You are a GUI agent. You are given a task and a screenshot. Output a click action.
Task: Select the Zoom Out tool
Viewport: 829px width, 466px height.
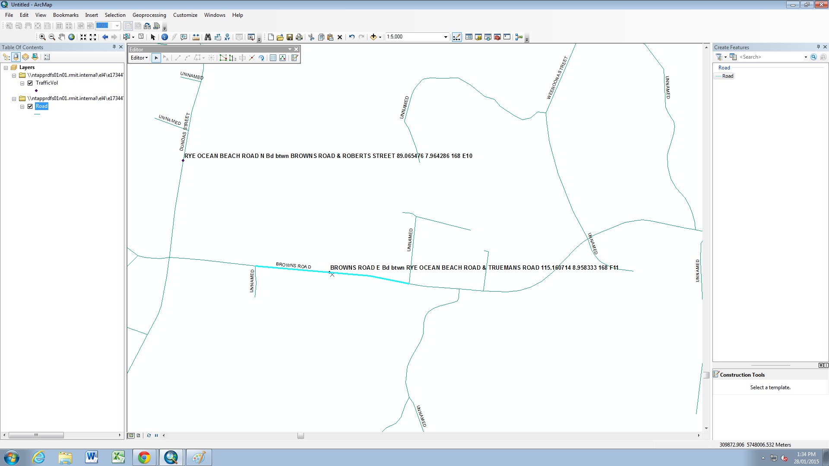click(52, 37)
